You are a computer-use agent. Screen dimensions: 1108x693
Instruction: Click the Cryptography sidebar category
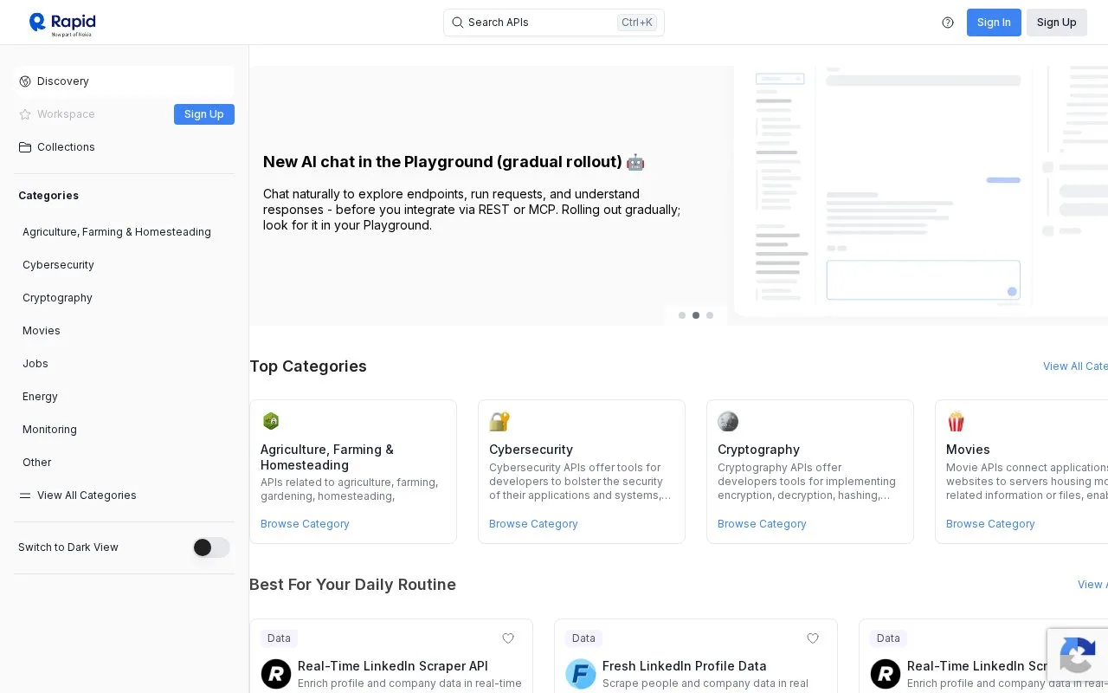click(57, 298)
